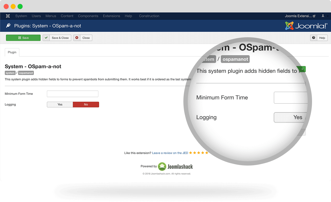
Task: Open the Menus menu
Action: (x=51, y=16)
